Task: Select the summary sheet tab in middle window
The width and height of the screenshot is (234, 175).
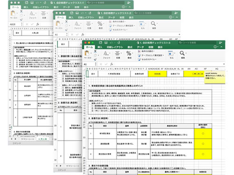Action: [x=73, y=166]
